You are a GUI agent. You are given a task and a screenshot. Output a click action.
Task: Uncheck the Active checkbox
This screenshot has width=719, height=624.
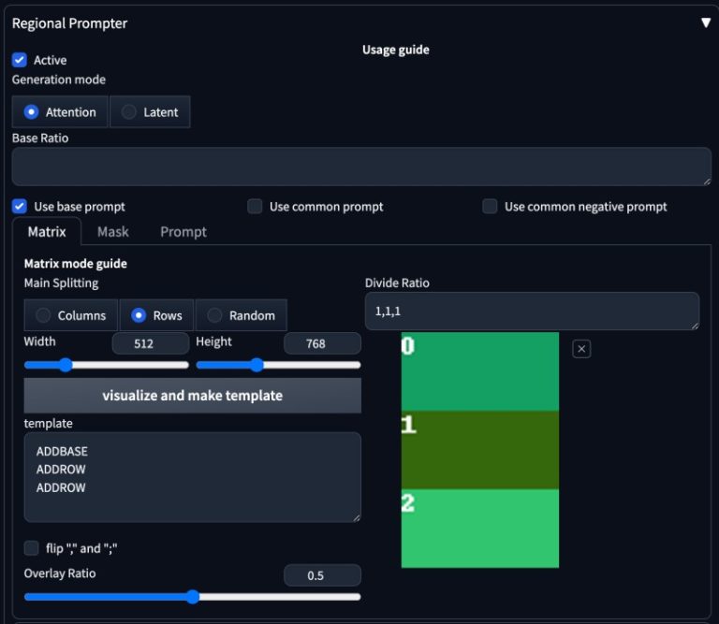tap(20, 59)
